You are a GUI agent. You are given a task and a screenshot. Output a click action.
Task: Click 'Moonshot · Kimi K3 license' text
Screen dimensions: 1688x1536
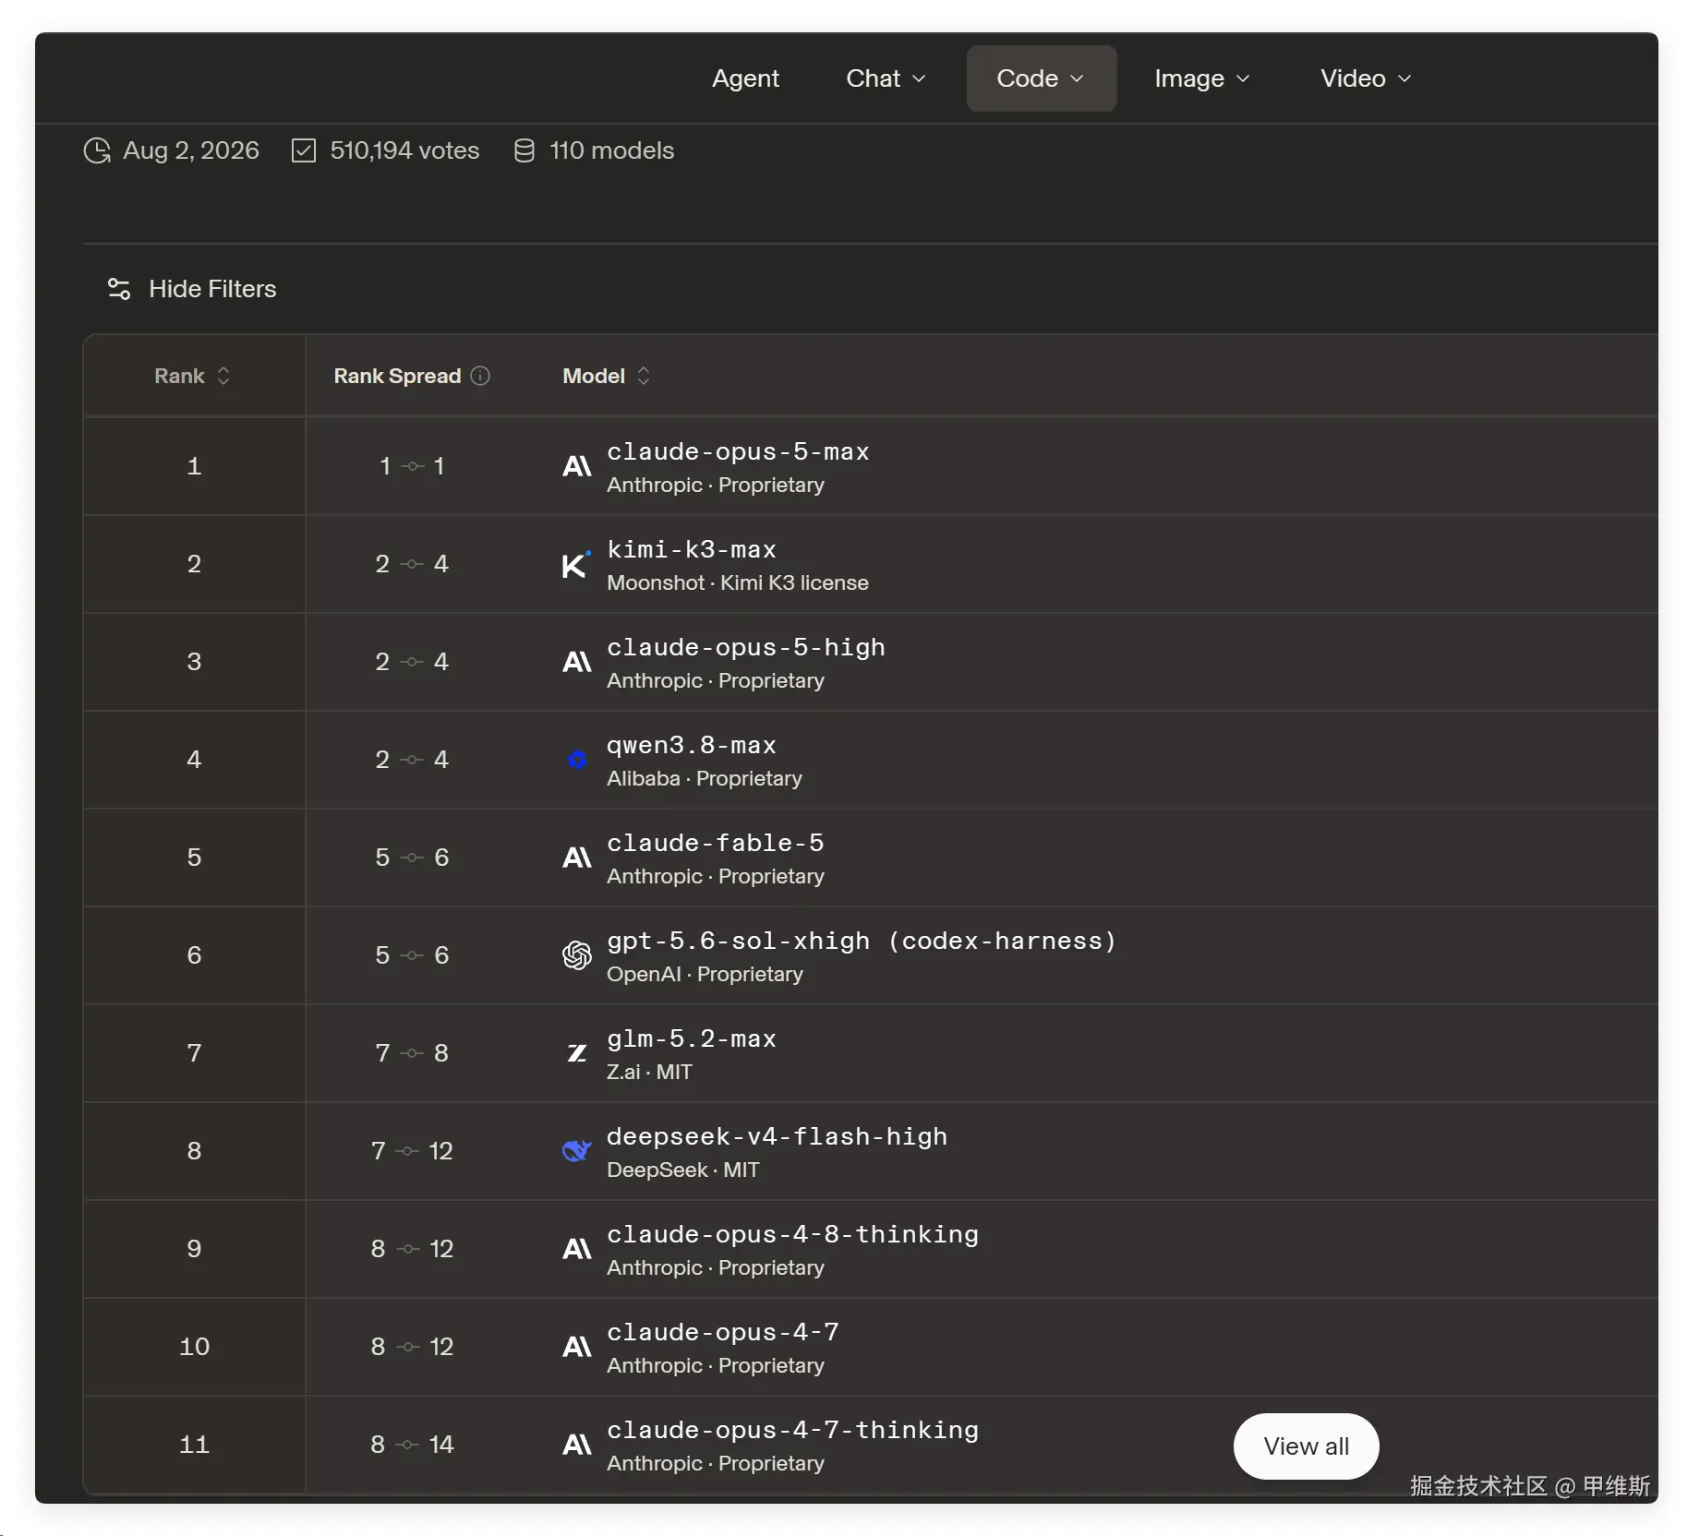click(x=738, y=583)
